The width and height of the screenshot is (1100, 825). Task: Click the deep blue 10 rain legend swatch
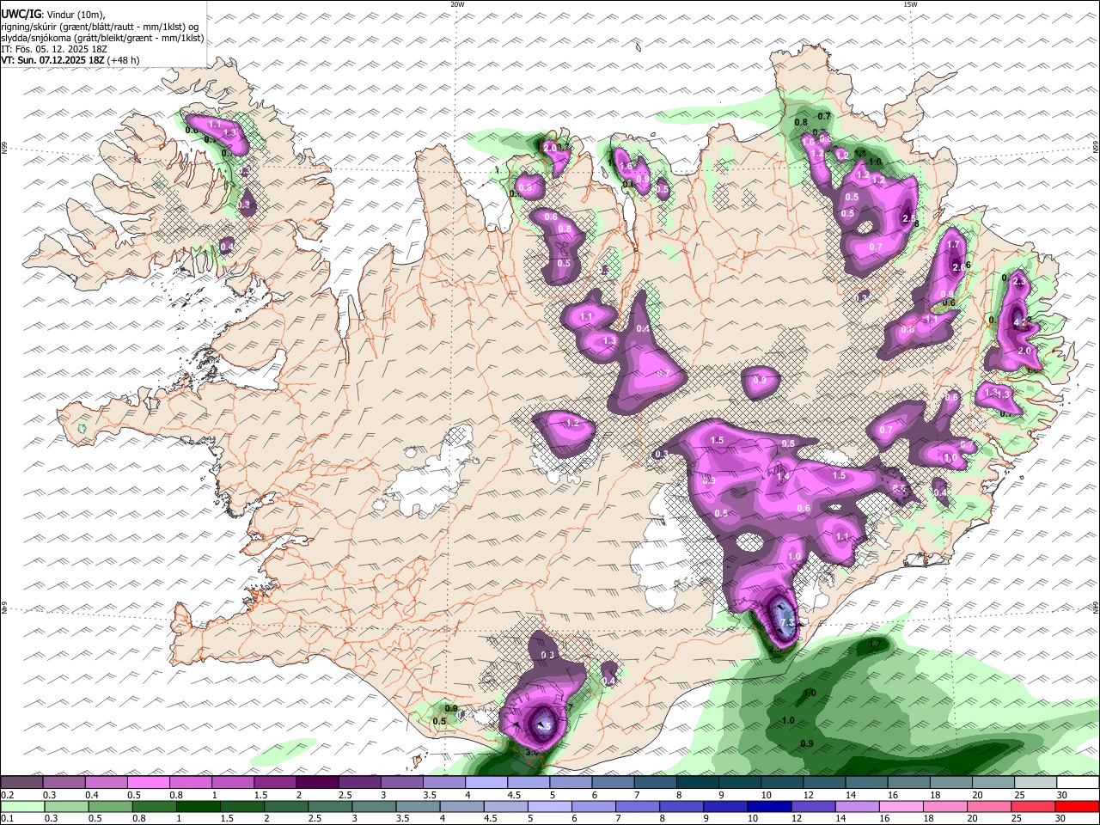[769, 806]
